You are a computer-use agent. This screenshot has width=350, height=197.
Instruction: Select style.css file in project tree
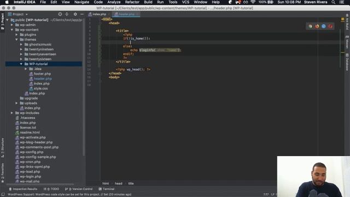[x=40, y=89]
